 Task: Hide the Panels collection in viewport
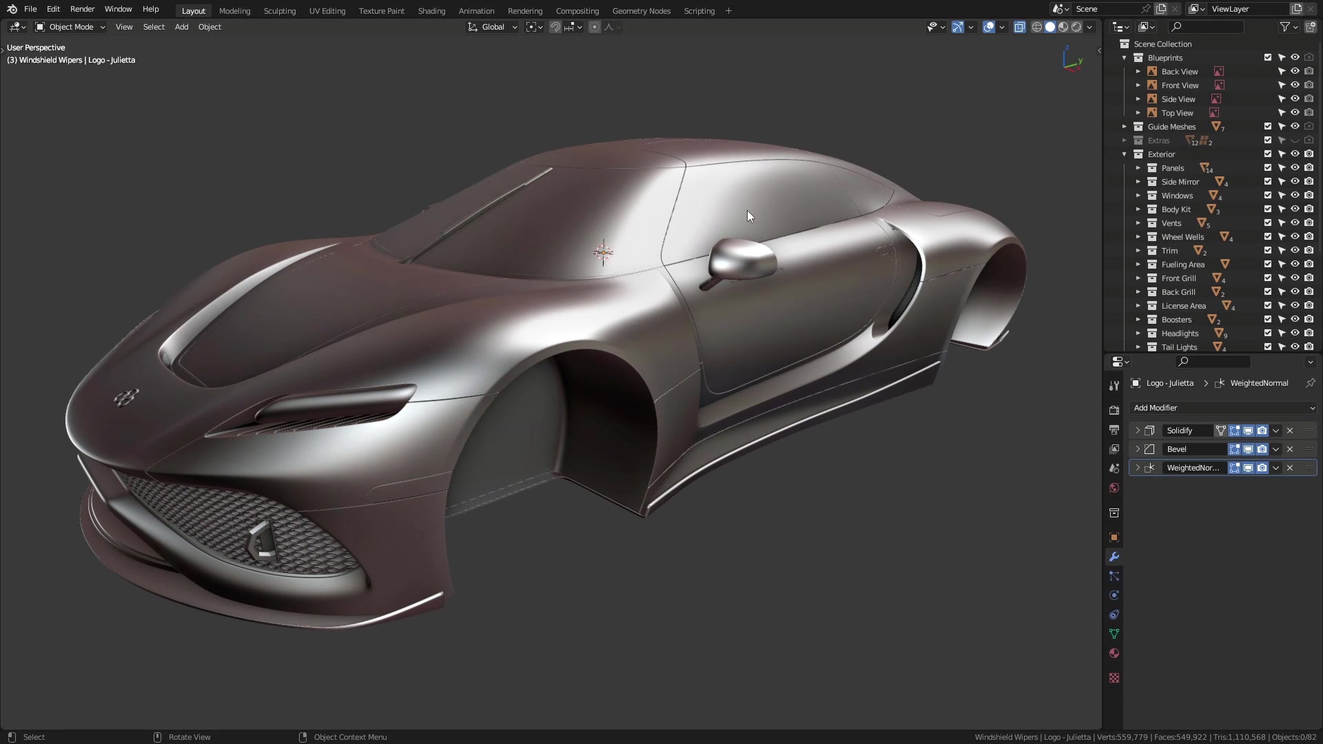click(x=1295, y=168)
